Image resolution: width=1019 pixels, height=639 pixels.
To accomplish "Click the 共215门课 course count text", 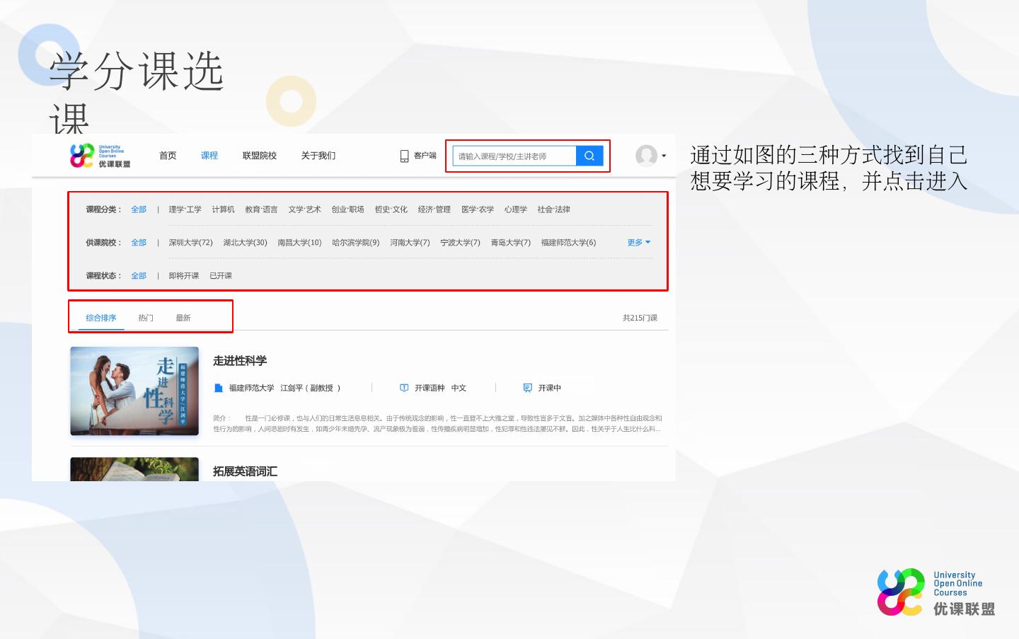I will coord(640,318).
